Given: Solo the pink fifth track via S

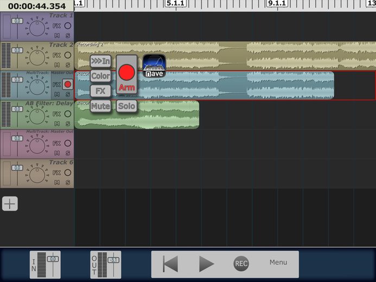Looking at the screenshot, I should click(68, 153).
